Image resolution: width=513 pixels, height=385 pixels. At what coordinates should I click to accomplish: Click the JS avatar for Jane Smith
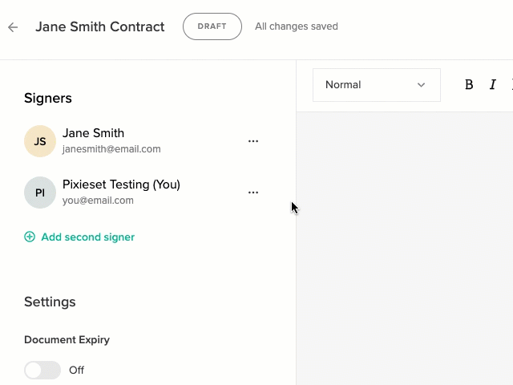(x=40, y=141)
